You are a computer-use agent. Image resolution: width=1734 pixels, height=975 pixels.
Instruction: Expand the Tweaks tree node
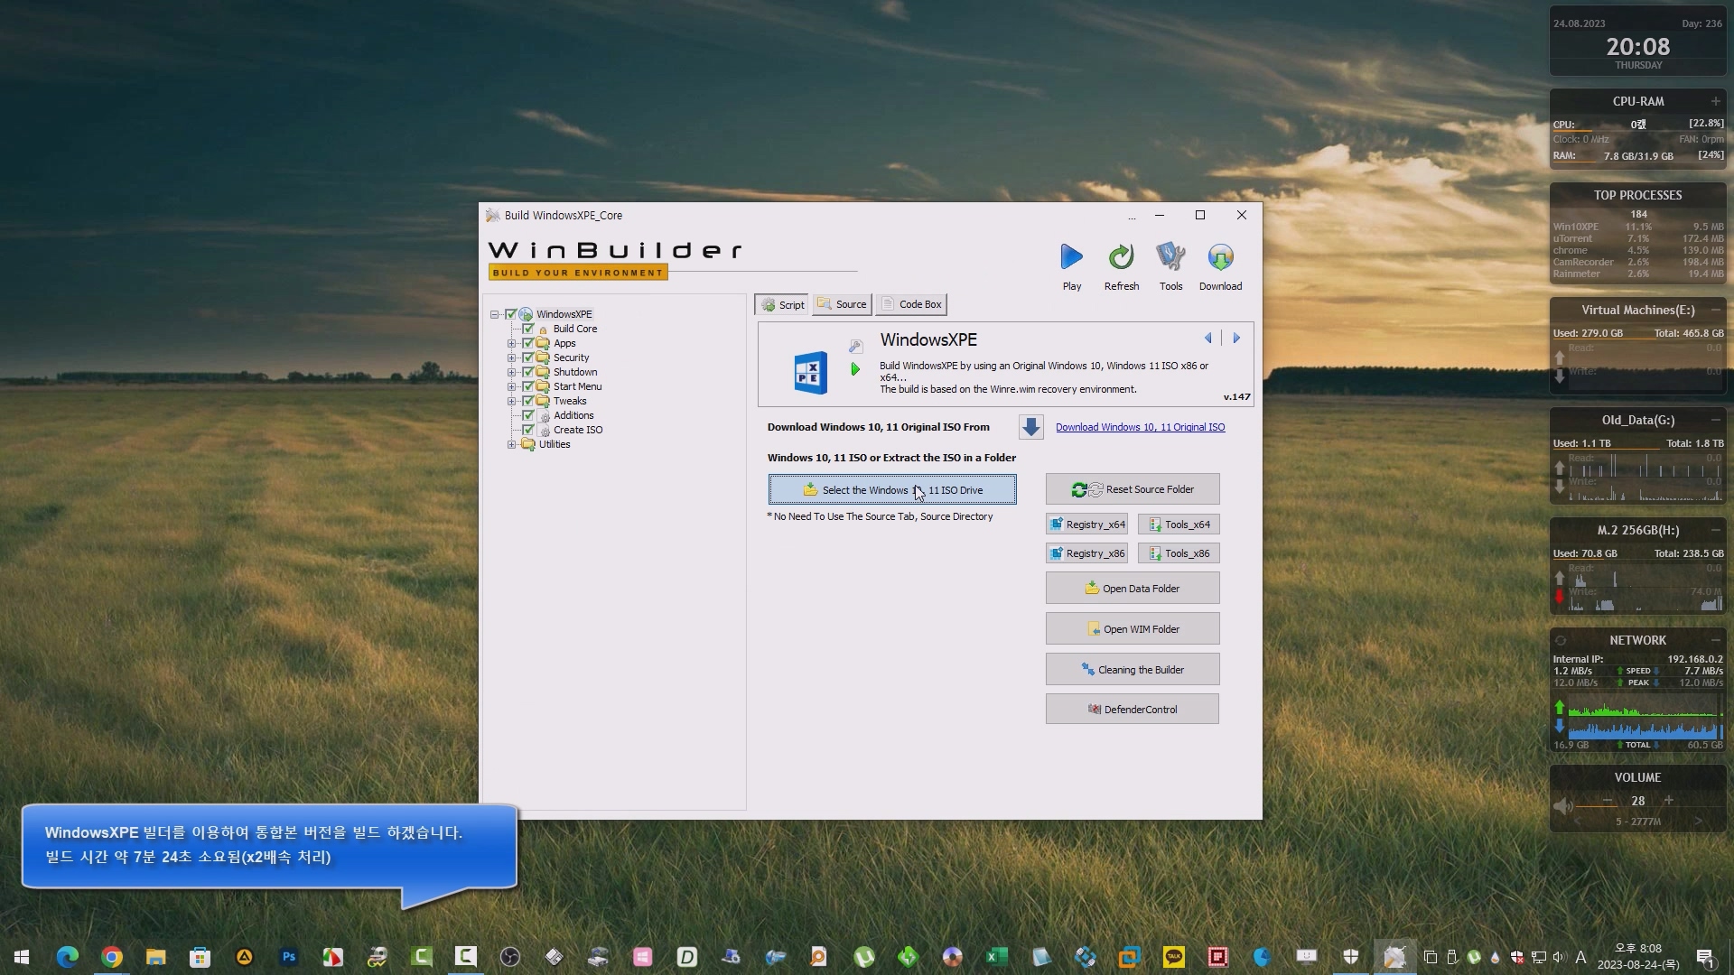pyautogui.click(x=511, y=401)
